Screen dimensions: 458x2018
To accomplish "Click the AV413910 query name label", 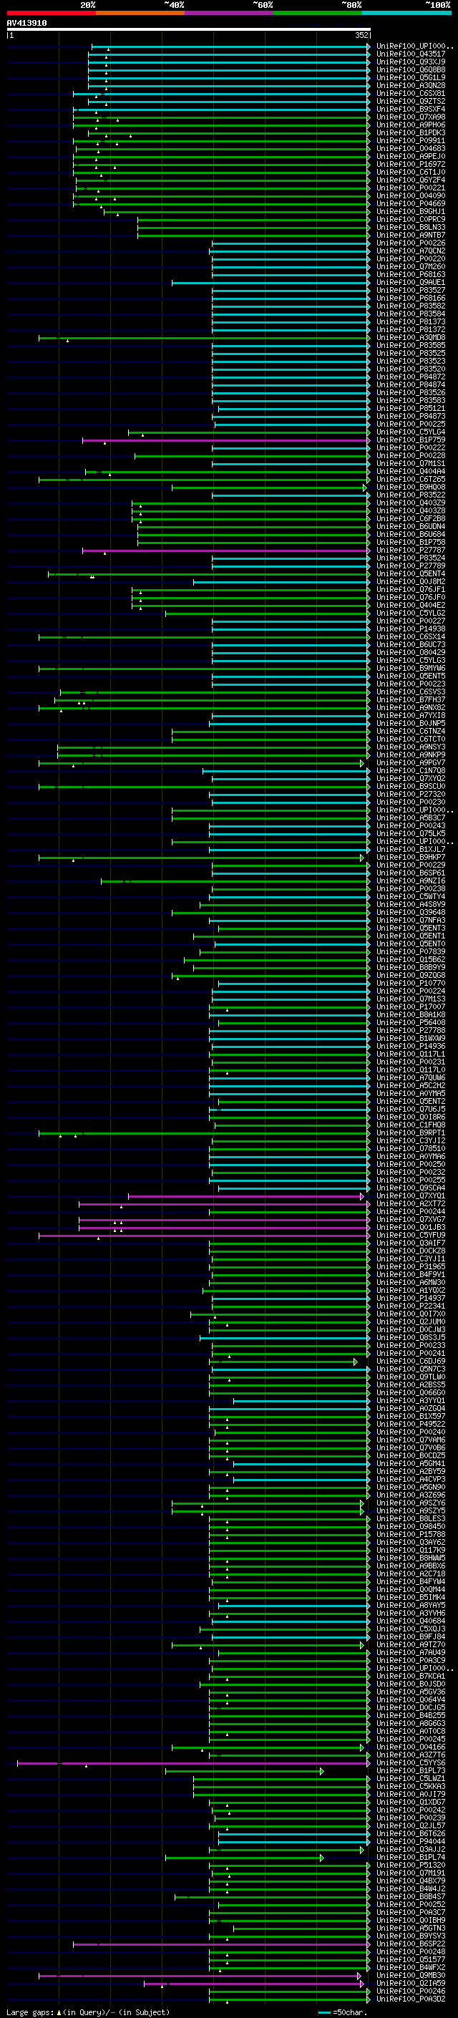I will pyautogui.click(x=26, y=23).
